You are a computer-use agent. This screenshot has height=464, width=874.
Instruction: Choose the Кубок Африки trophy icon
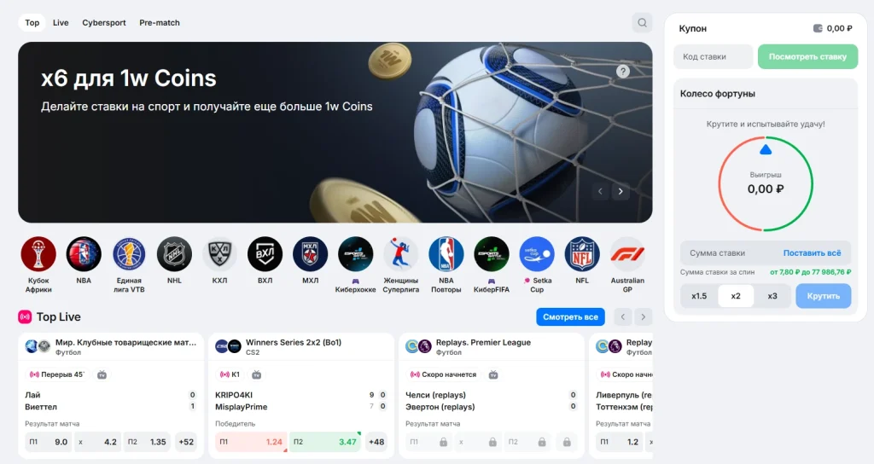[x=38, y=254]
